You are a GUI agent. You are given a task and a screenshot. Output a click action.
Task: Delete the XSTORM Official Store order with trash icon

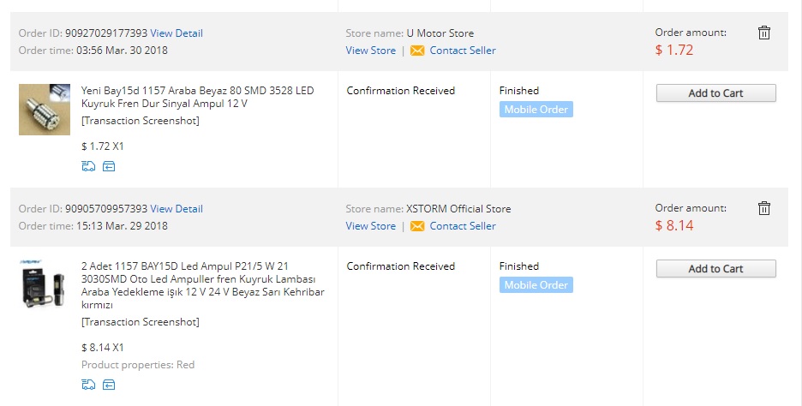coord(763,208)
